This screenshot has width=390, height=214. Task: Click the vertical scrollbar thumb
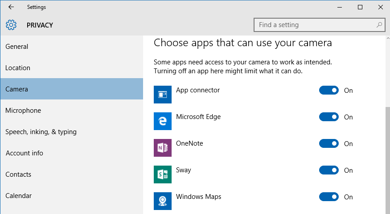click(388, 160)
